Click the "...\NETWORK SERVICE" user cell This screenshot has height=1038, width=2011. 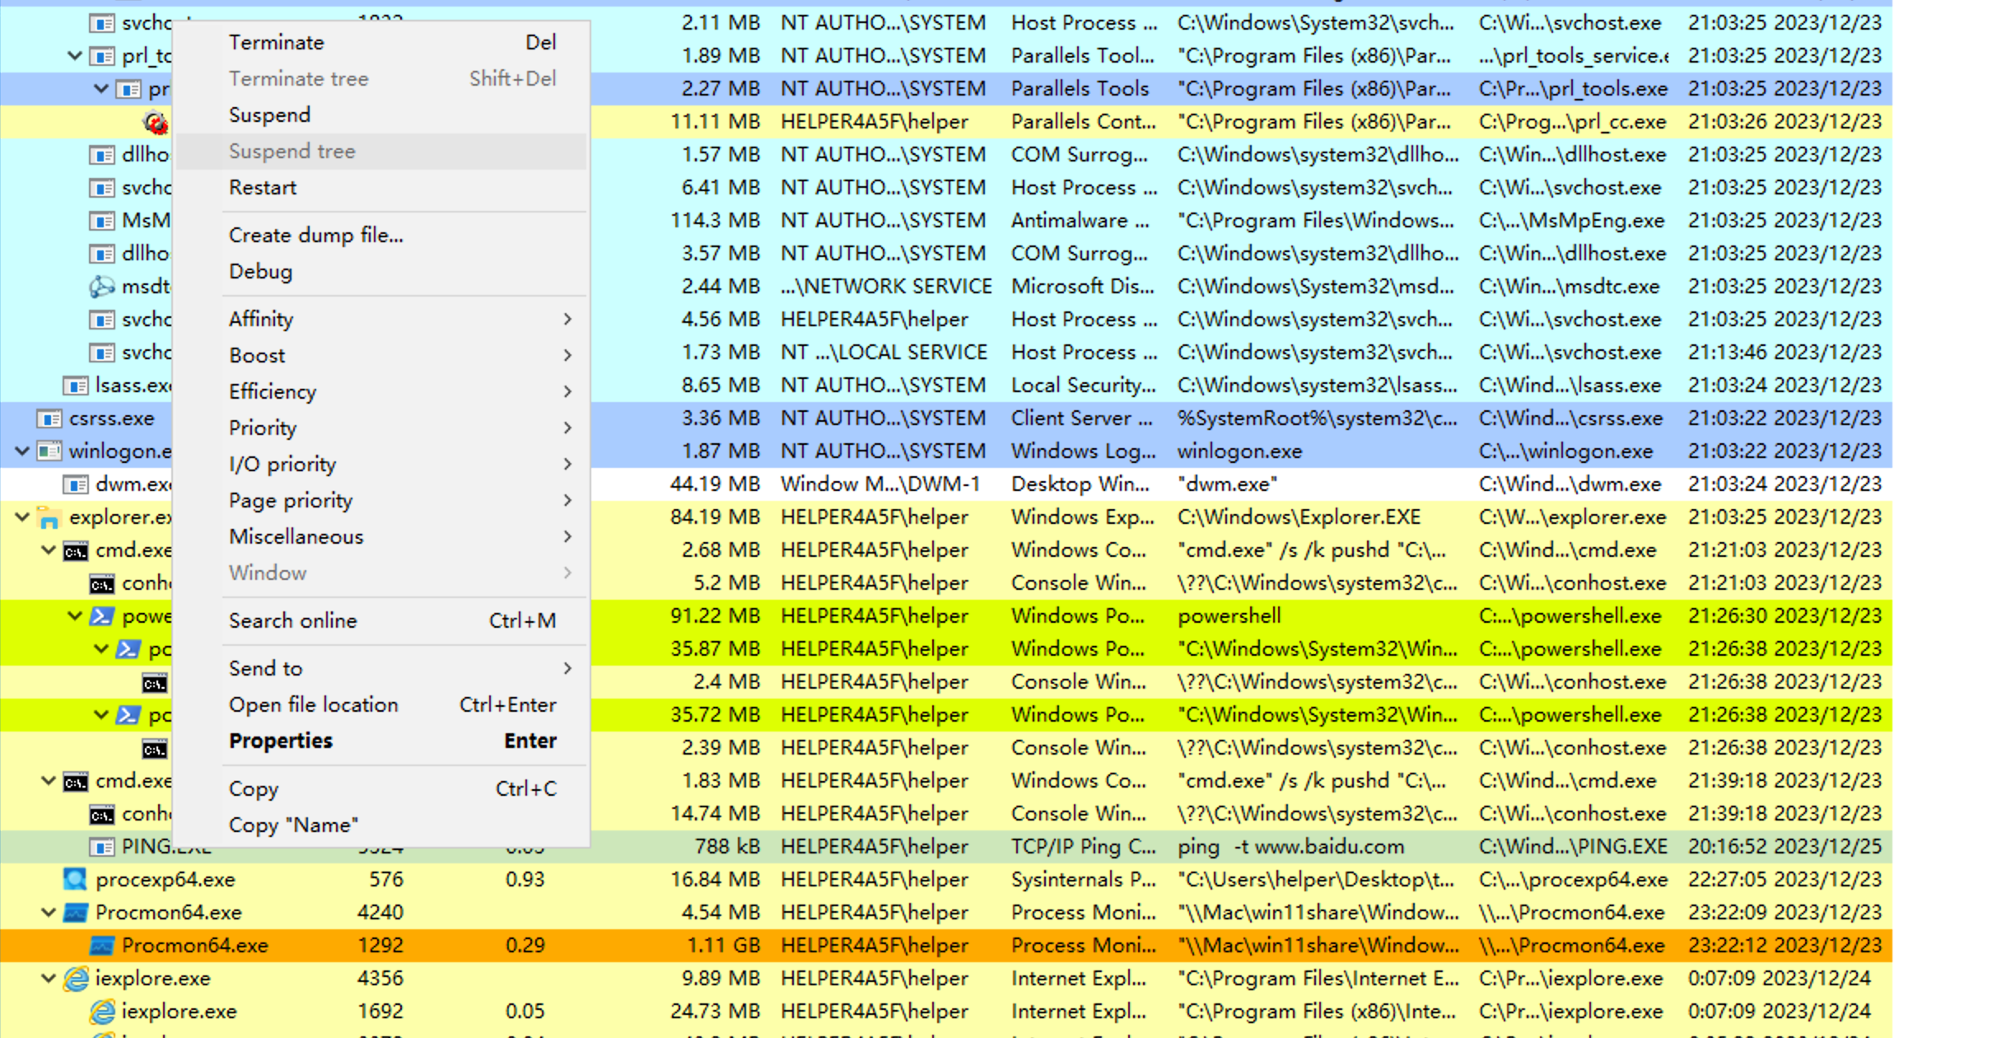pos(887,286)
